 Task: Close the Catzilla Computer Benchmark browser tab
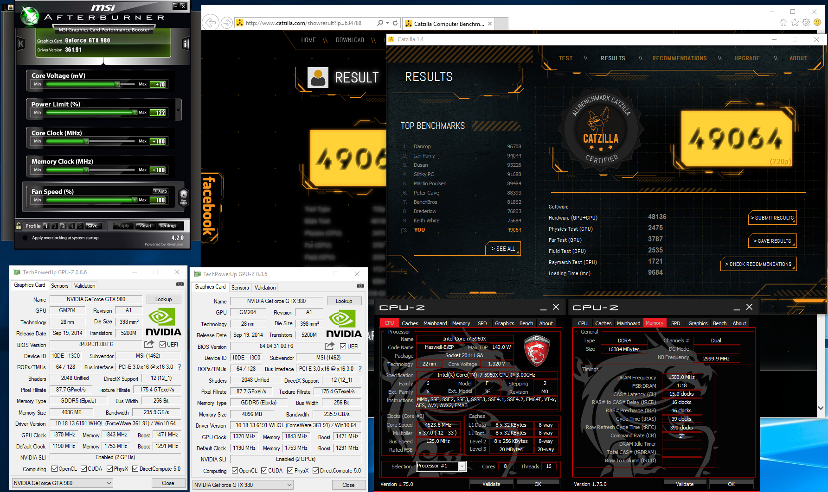[x=489, y=24]
